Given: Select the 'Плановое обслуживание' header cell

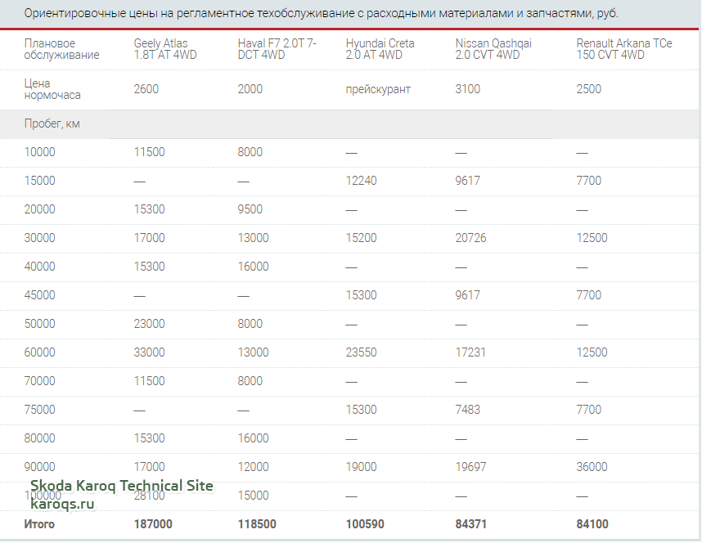Looking at the screenshot, I should [62, 49].
